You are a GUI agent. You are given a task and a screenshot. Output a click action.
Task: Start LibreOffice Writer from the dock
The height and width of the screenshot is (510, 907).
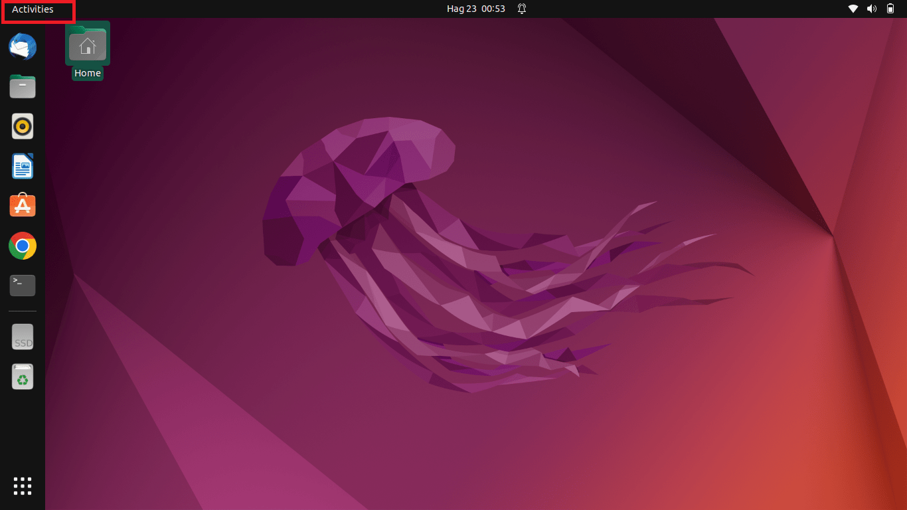[x=23, y=166]
